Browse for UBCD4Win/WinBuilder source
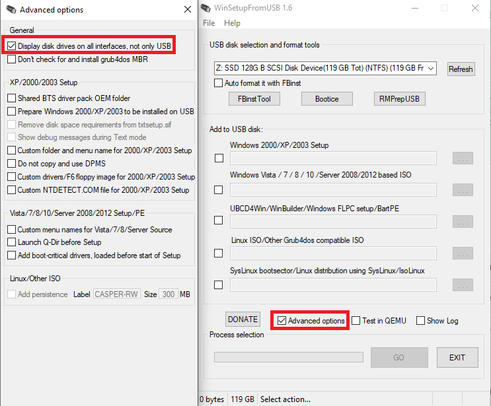The width and height of the screenshot is (491, 406). [x=463, y=221]
